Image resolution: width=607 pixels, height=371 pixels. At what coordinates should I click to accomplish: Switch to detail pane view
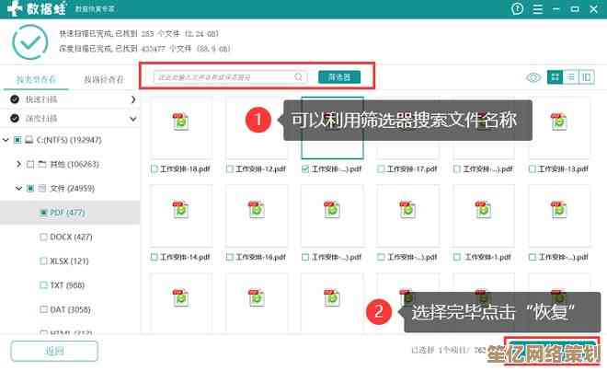(588, 78)
